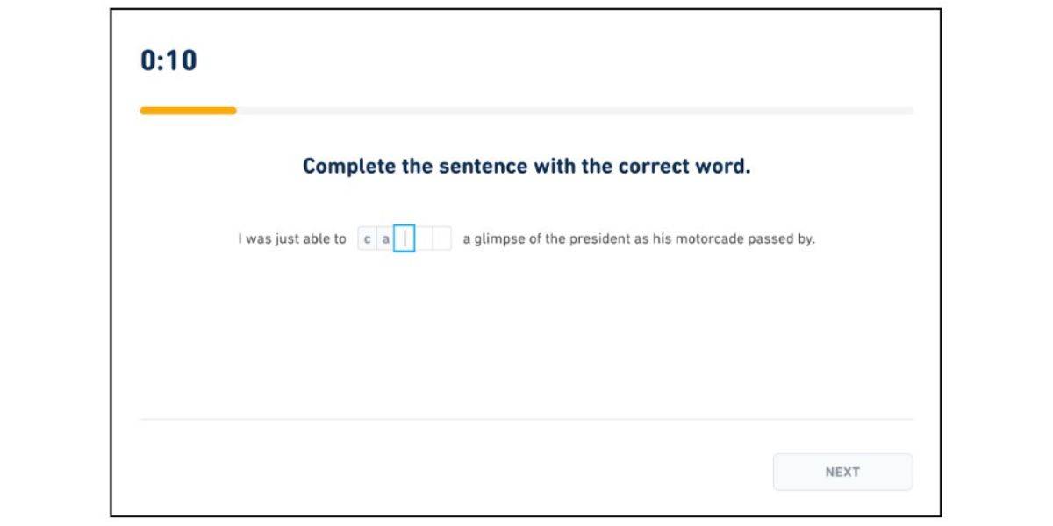This screenshot has width=1053, height=526.
Task: Click the blank area below the sentence
Action: (x=526, y=333)
